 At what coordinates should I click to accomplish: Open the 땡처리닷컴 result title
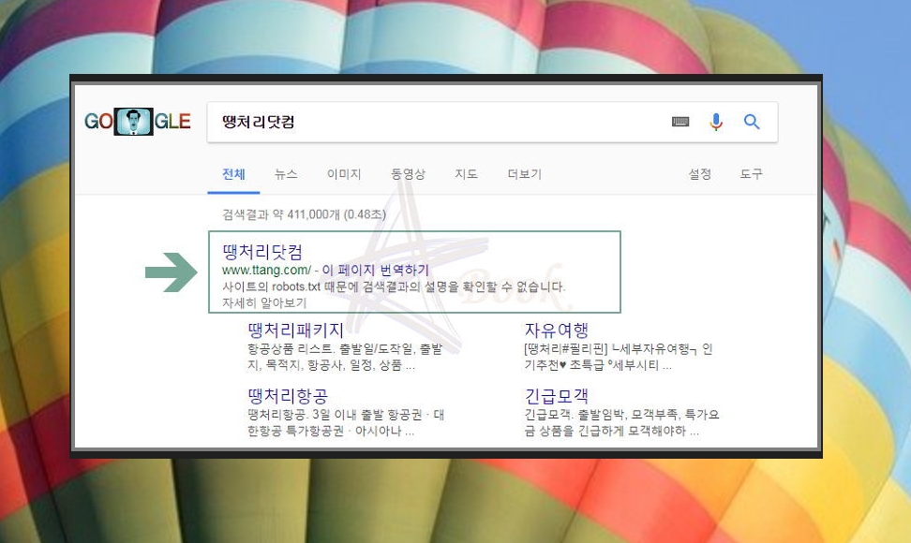click(x=262, y=252)
